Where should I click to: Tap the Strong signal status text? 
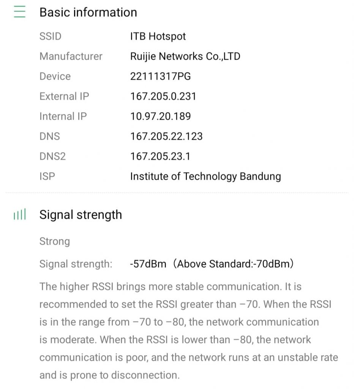click(x=55, y=242)
